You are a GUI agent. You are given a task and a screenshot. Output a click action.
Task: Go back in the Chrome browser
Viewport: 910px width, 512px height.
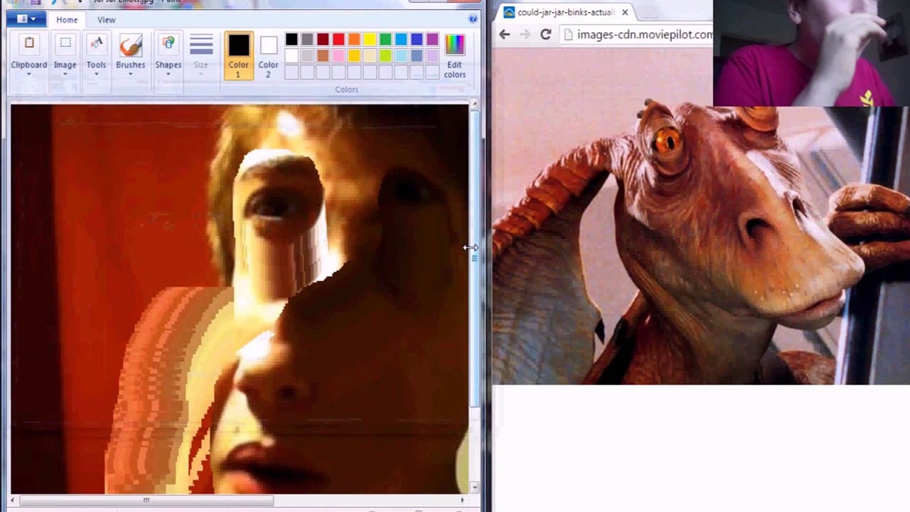[x=504, y=34]
